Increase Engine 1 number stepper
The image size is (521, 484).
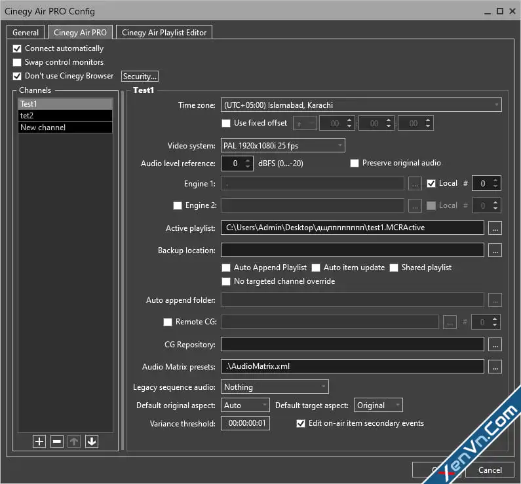tap(495, 181)
